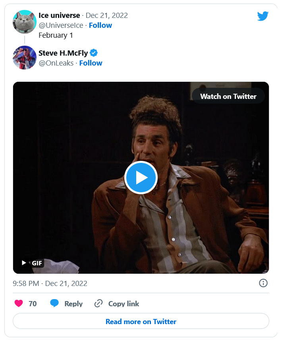Open the tweet info circle icon
Image resolution: width=282 pixels, height=340 pixels.
[x=263, y=283]
